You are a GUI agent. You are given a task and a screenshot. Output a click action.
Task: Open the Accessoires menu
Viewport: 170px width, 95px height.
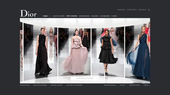point(105,16)
